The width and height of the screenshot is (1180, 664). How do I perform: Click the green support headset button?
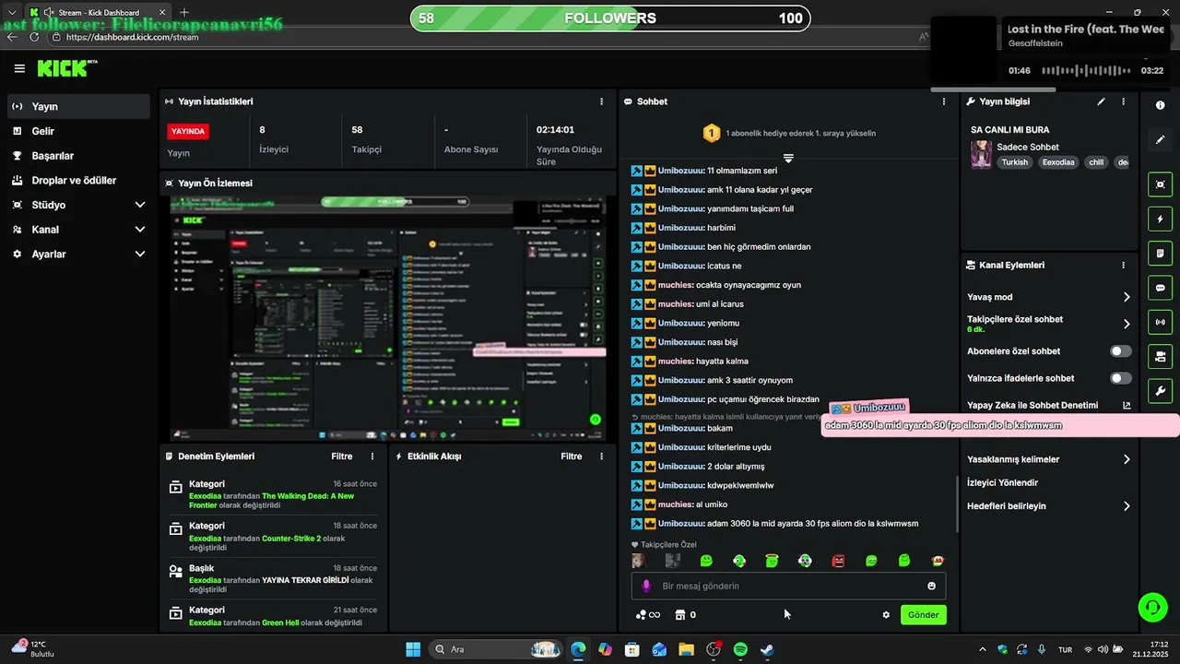[1152, 607]
